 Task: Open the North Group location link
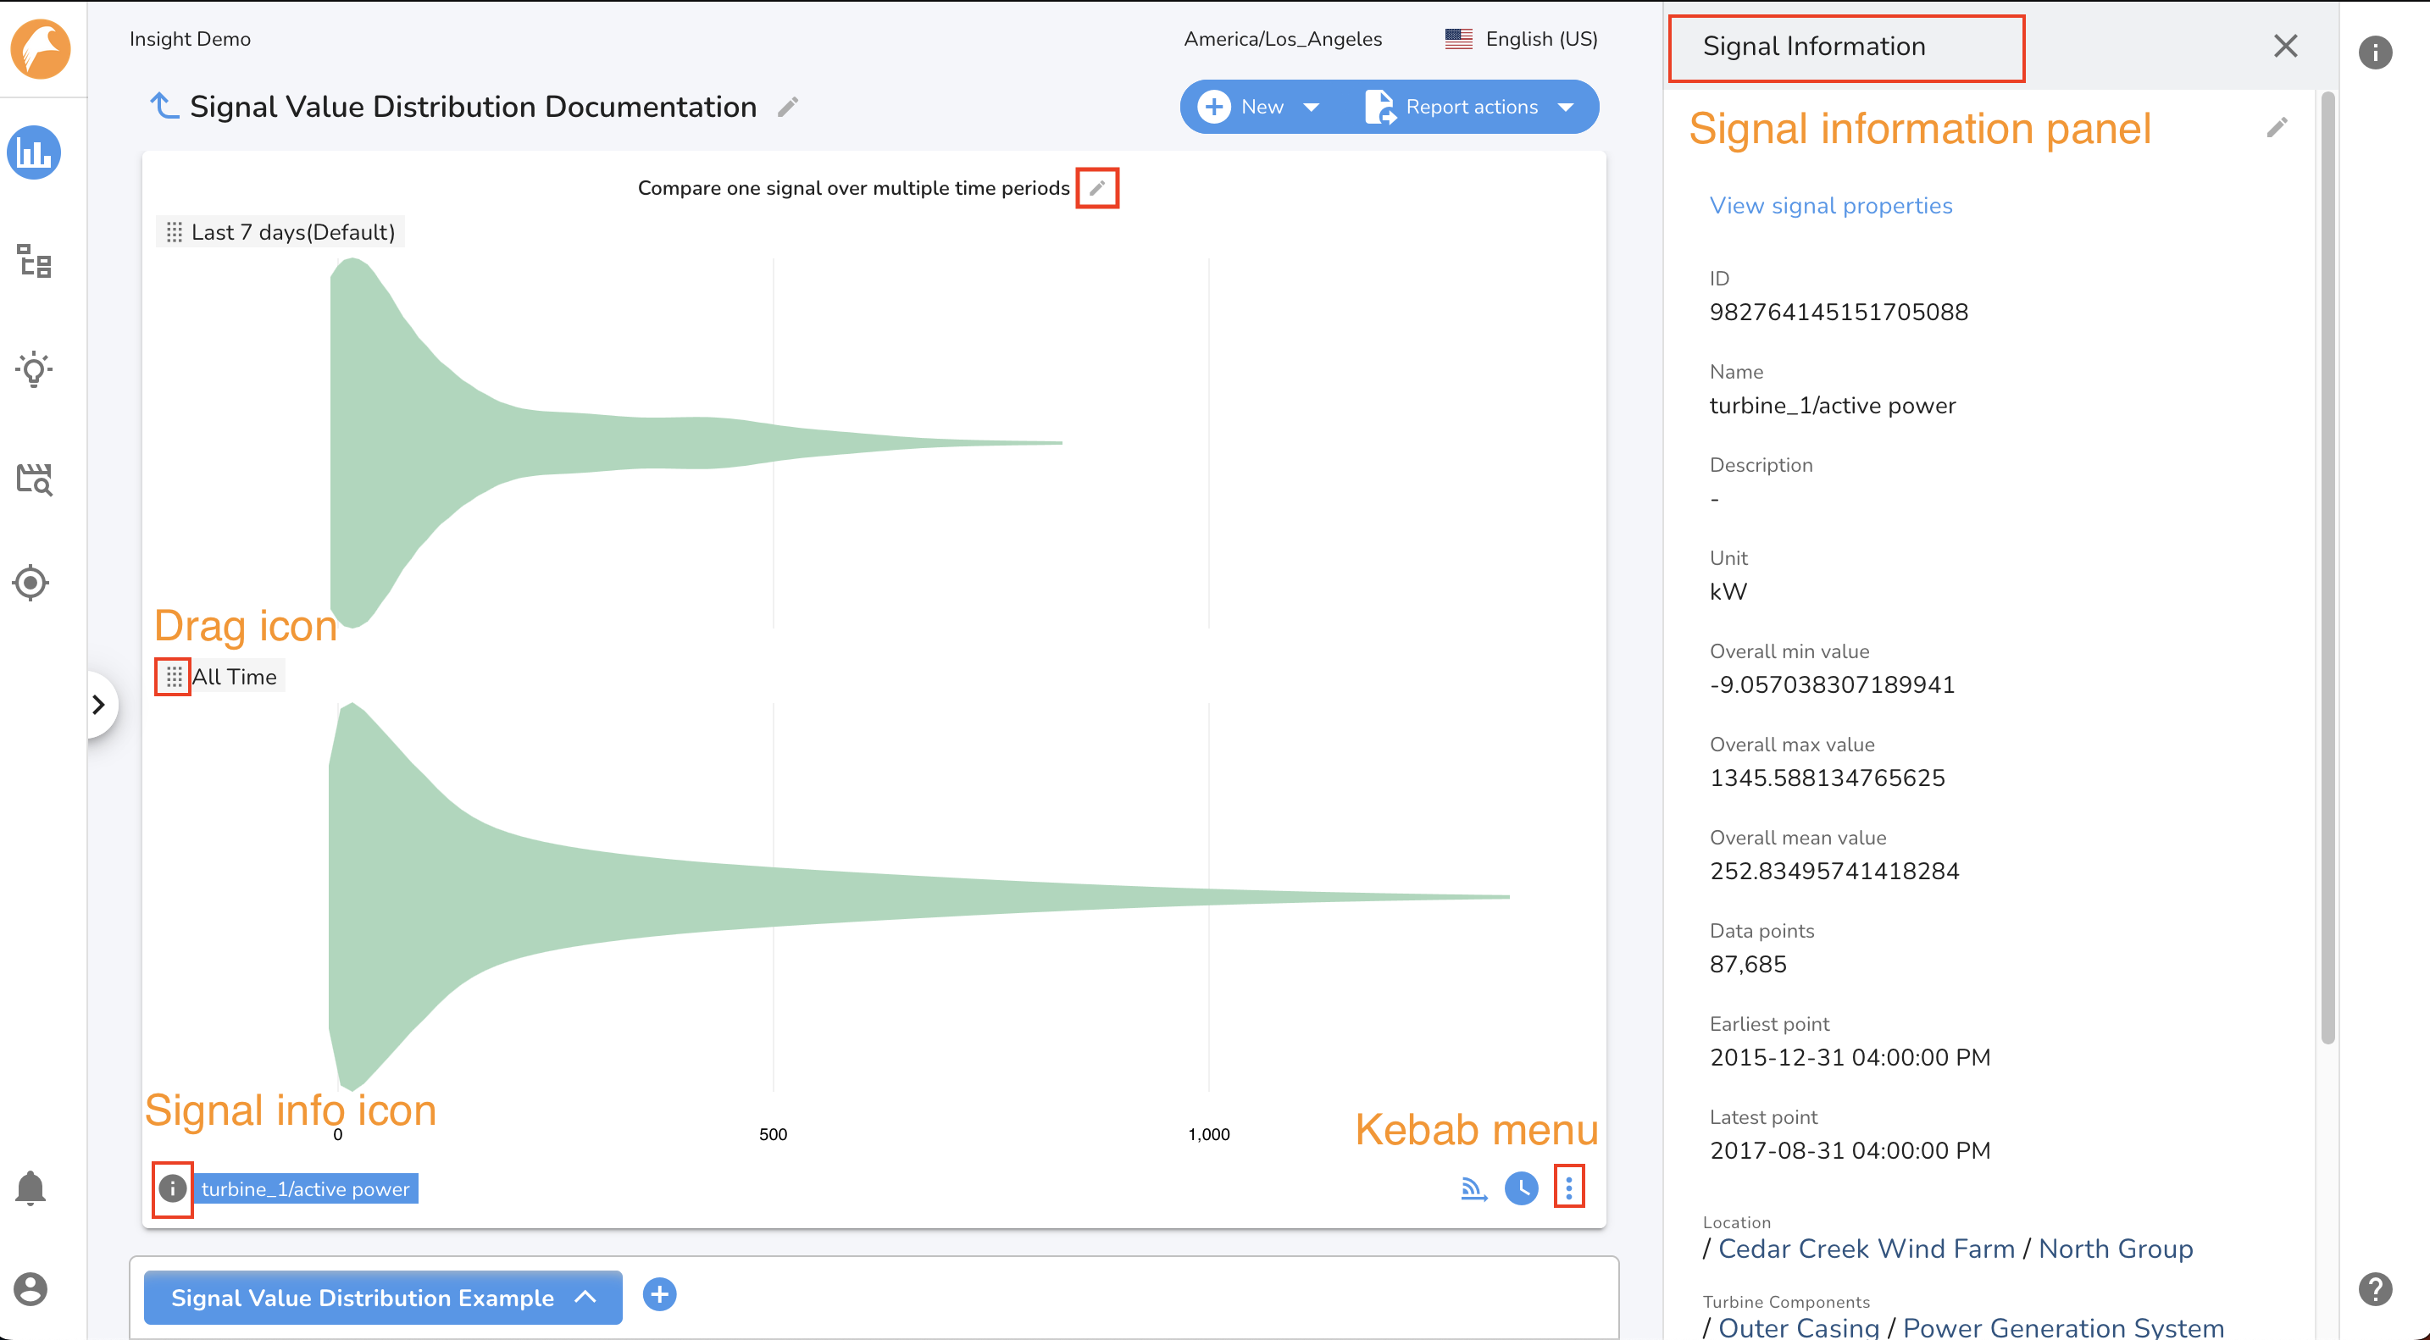point(2116,1248)
